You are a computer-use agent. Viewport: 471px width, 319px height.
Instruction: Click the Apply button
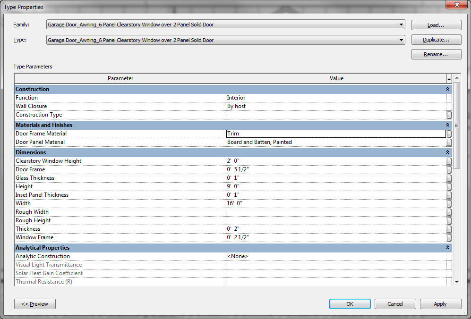[x=440, y=304]
